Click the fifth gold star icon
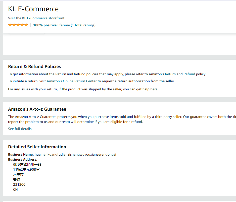Image resolution: width=236 pixels, height=202 pixels. tap(26, 25)
